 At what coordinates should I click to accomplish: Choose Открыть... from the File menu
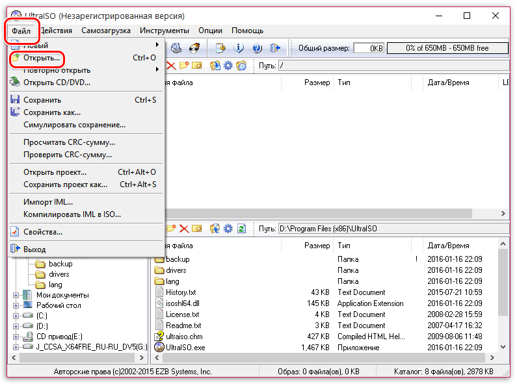point(86,58)
